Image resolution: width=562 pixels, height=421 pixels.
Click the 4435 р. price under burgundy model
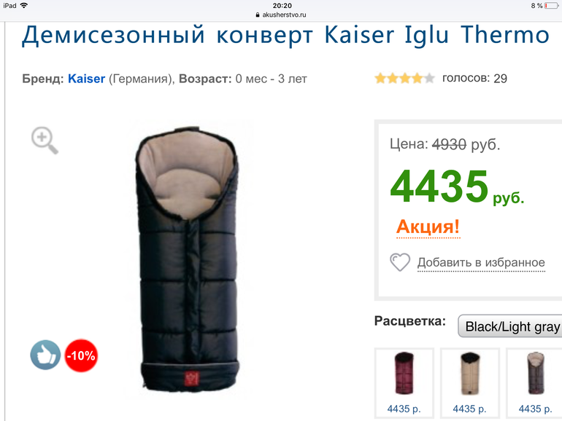(x=404, y=409)
